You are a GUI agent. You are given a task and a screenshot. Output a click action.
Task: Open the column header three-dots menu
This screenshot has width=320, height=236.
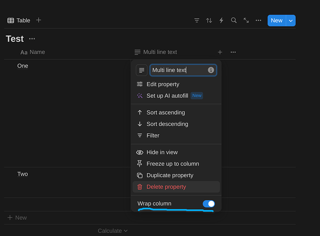[x=233, y=52]
